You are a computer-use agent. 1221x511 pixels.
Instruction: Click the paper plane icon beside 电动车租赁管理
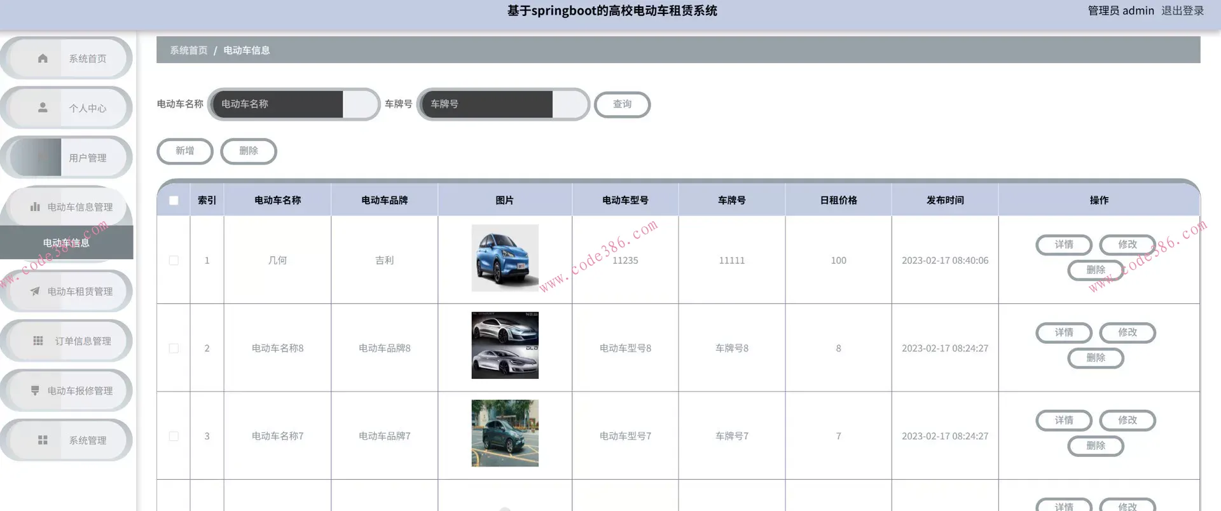35,291
